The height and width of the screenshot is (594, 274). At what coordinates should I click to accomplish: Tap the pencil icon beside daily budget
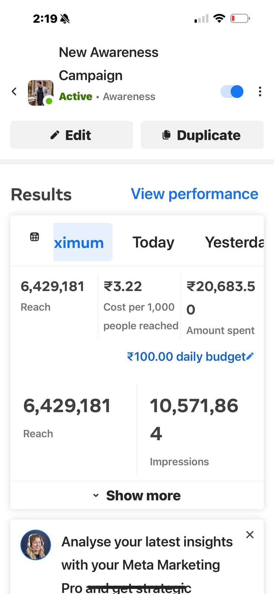pos(250,356)
